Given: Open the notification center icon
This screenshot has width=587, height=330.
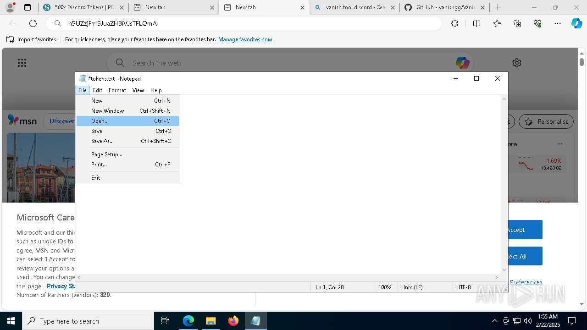Looking at the screenshot, I should 572,321.
